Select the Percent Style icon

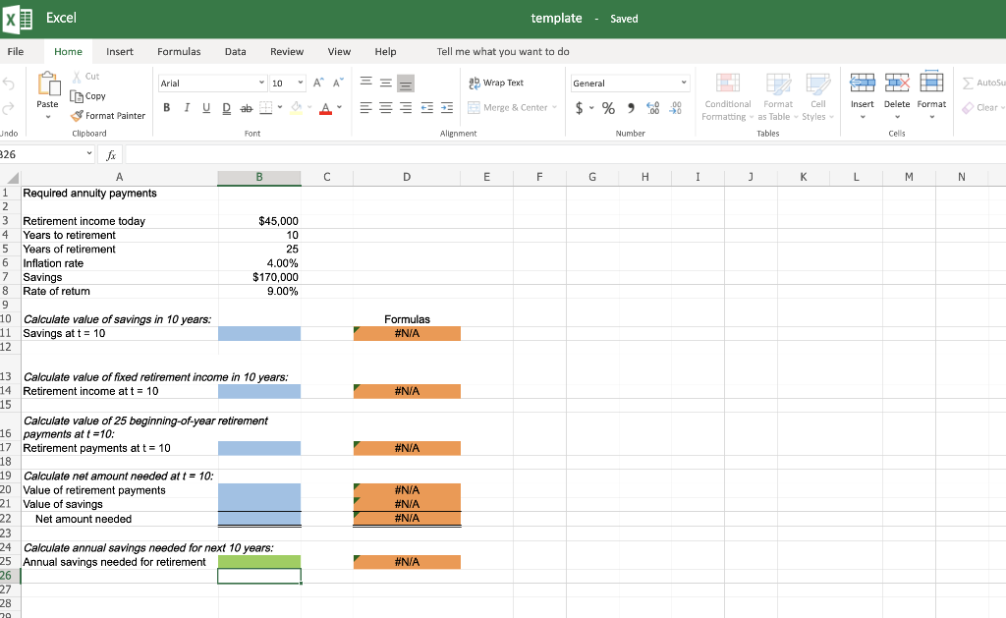pos(608,107)
